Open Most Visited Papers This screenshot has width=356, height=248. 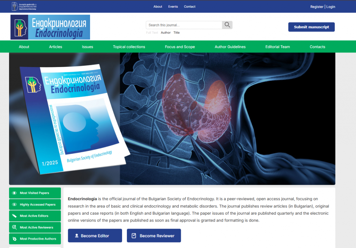pos(35,193)
